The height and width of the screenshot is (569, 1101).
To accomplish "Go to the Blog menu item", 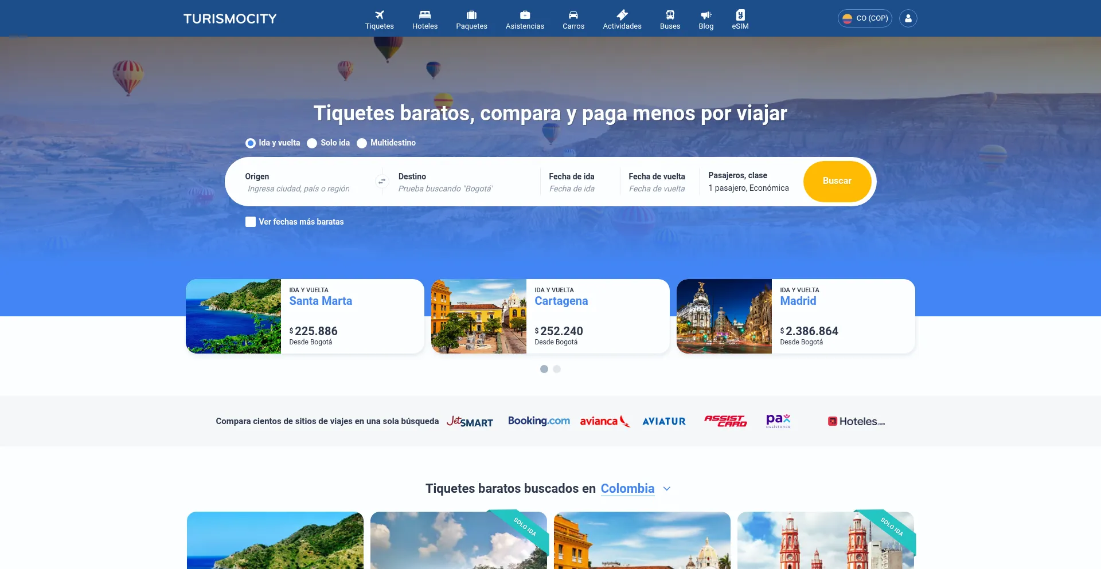I will click(x=706, y=19).
